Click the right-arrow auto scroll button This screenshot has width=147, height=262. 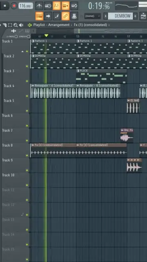coord(48,16)
